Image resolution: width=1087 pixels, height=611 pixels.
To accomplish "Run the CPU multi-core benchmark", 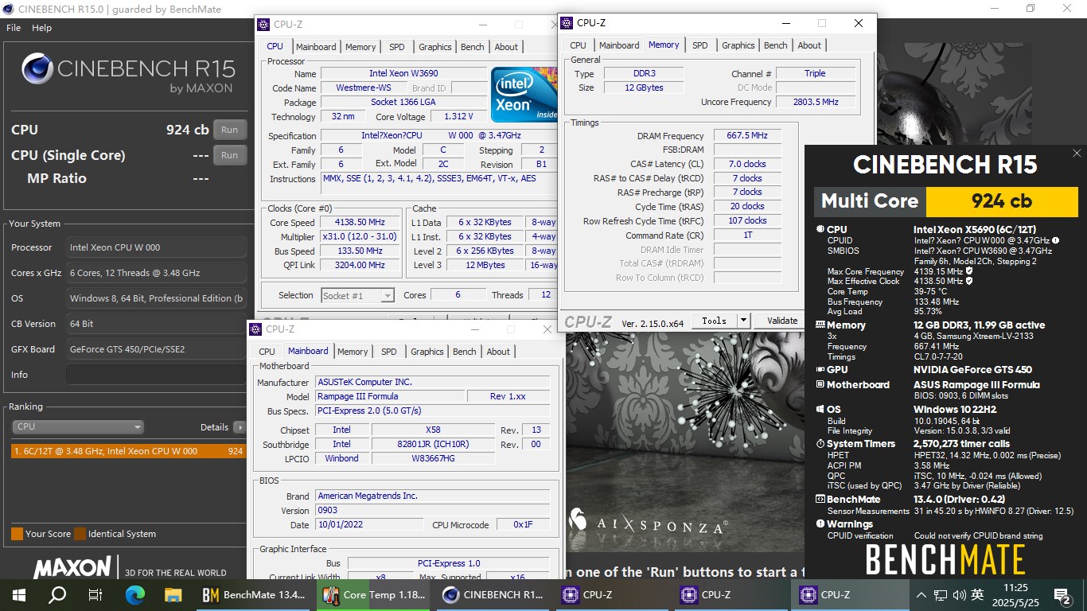I will 229,130.
